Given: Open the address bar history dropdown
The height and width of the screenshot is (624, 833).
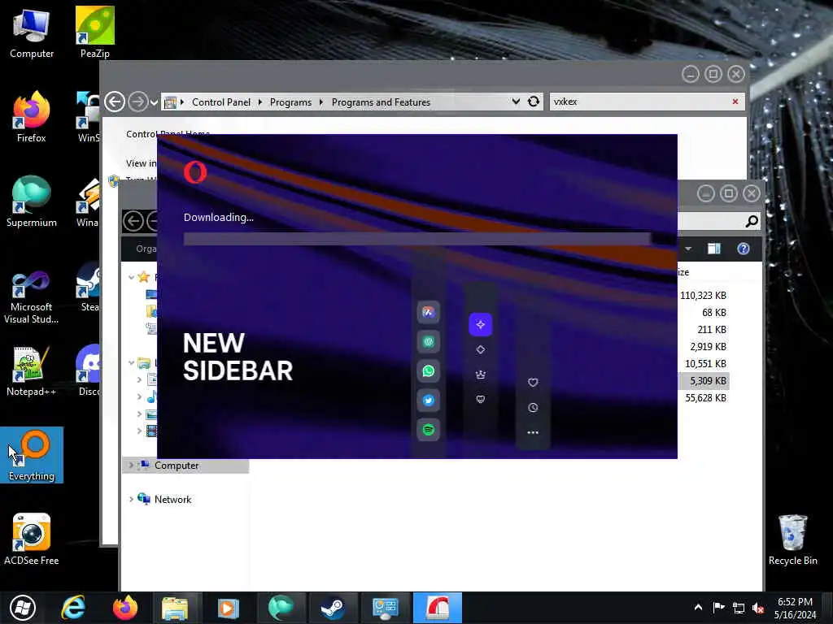Looking at the screenshot, I should pos(516,102).
